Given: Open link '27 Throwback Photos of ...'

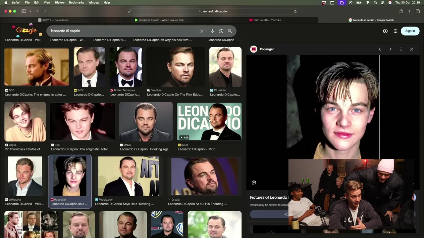Looking at the screenshot, I should click(25, 149).
